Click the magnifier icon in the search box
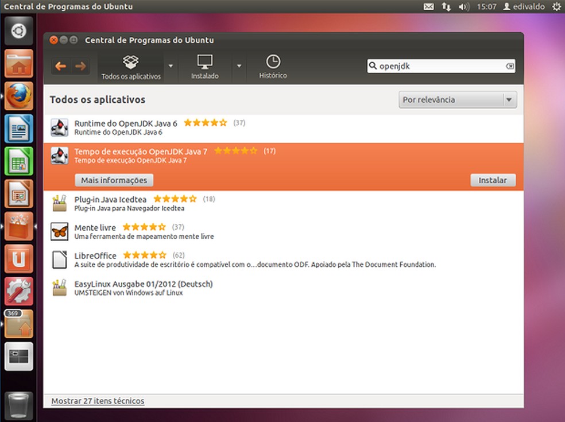565x422 pixels. click(373, 65)
